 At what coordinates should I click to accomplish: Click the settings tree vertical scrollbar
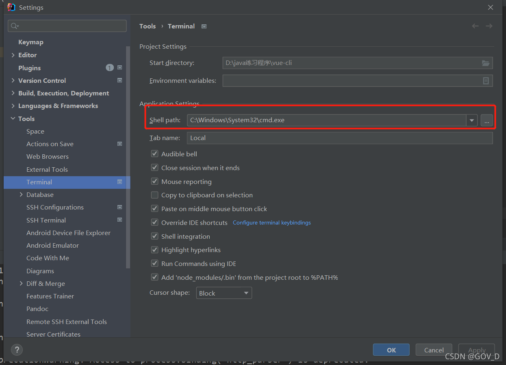coord(128,157)
